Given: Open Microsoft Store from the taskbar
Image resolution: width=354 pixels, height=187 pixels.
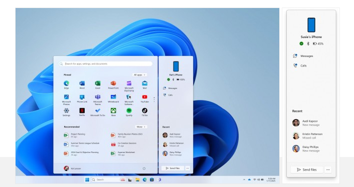Looking at the screenshot, I should pos(152,179).
